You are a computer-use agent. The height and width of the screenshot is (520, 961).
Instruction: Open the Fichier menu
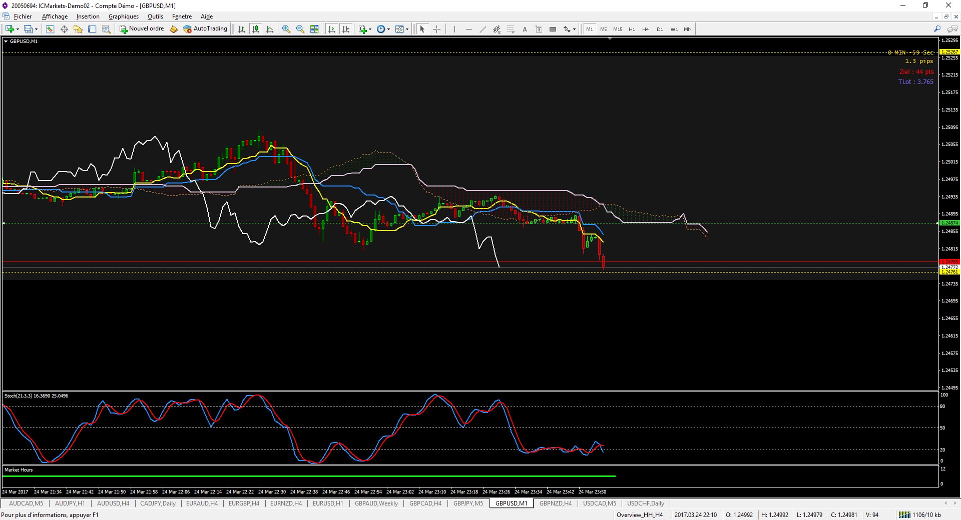coord(23,16)
